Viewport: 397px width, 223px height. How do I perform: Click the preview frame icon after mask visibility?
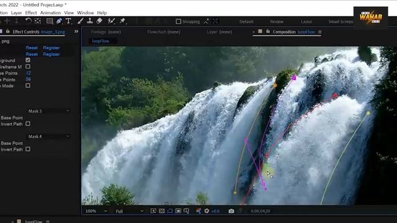click(178, 211)
